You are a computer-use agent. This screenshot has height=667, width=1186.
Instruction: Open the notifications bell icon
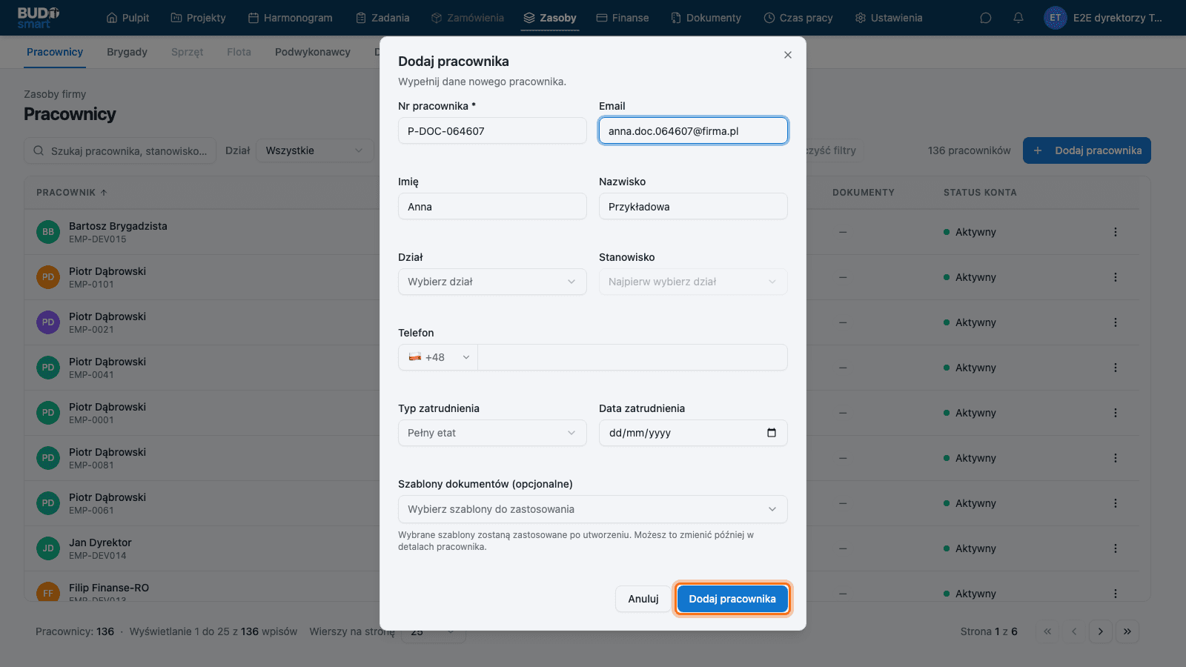1018,18
